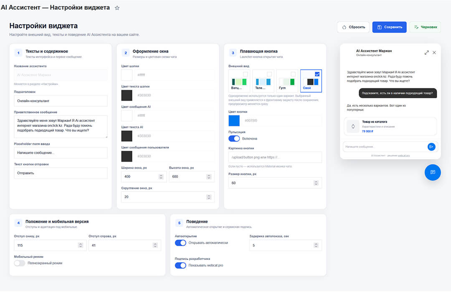Click the 79 900 ₽ price in preview
This screenshot has height=292, width=451.
(x=367, y=131)
